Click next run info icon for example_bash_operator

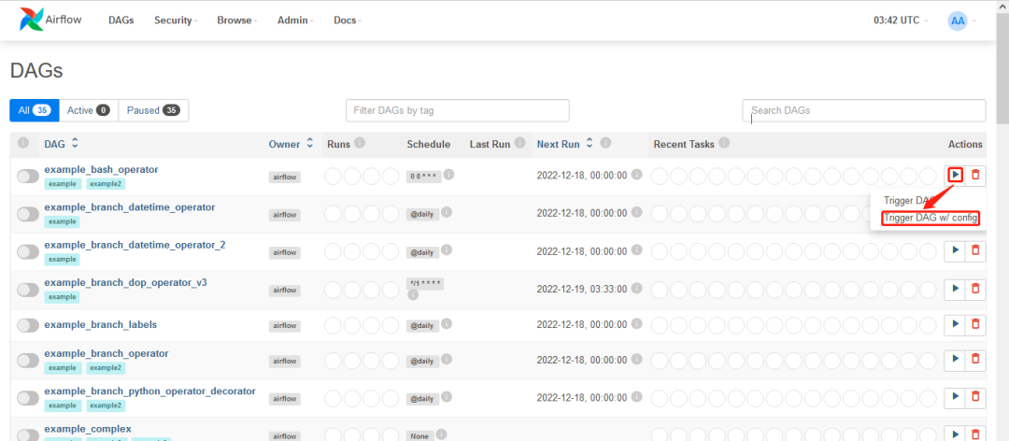tap(636, 175)
